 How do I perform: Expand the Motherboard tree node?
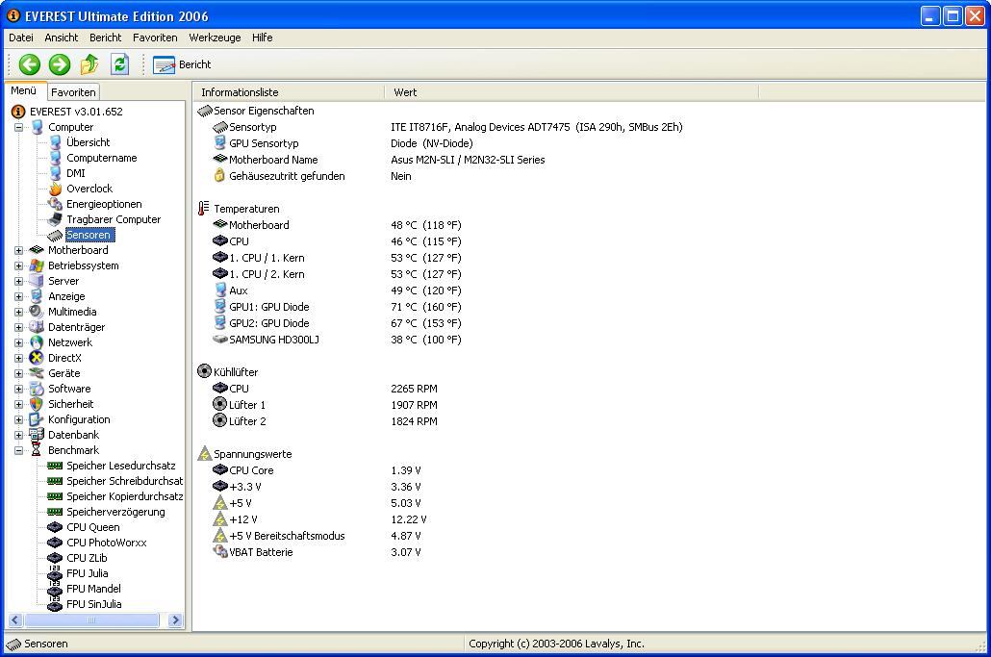[19, 250]
